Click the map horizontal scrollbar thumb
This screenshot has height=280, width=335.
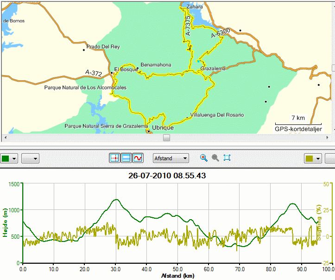167,137
